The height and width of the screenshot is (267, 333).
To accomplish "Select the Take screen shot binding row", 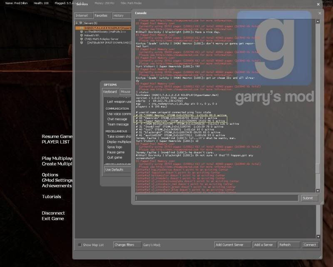I will [118, 136].
